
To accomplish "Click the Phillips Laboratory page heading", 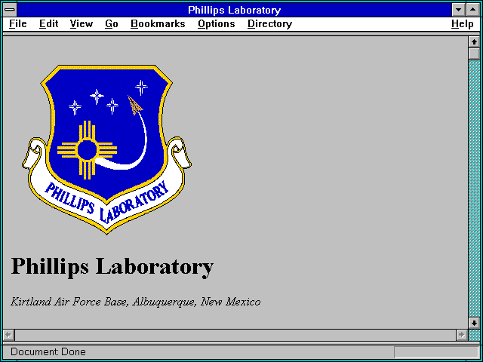I will pos(112,267).
